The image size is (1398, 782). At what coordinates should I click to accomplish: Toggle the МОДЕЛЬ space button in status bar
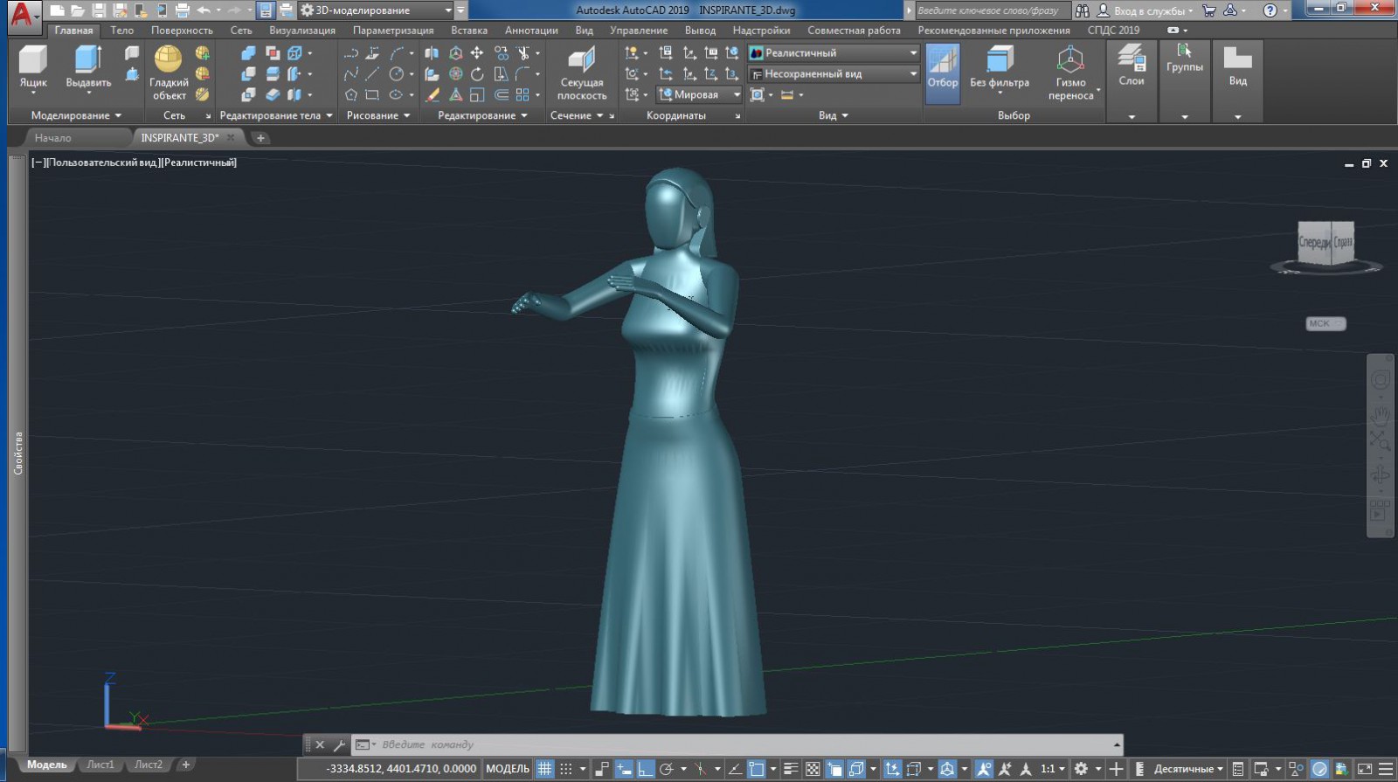(508, 769)
